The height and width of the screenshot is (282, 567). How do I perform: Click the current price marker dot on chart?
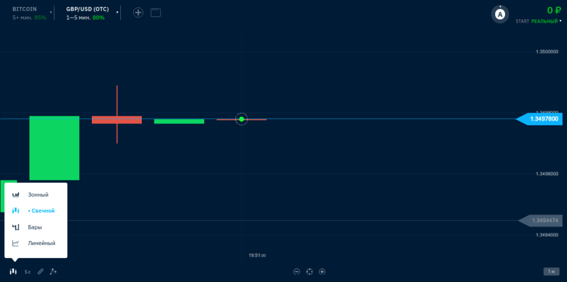242,119
